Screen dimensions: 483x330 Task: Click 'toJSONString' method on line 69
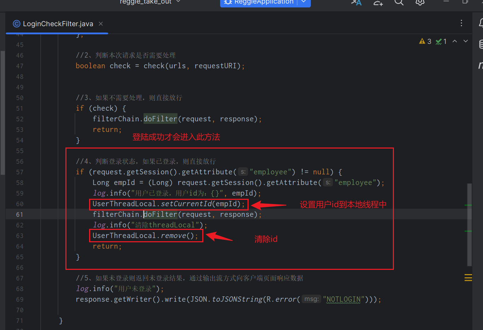point(237,299)
